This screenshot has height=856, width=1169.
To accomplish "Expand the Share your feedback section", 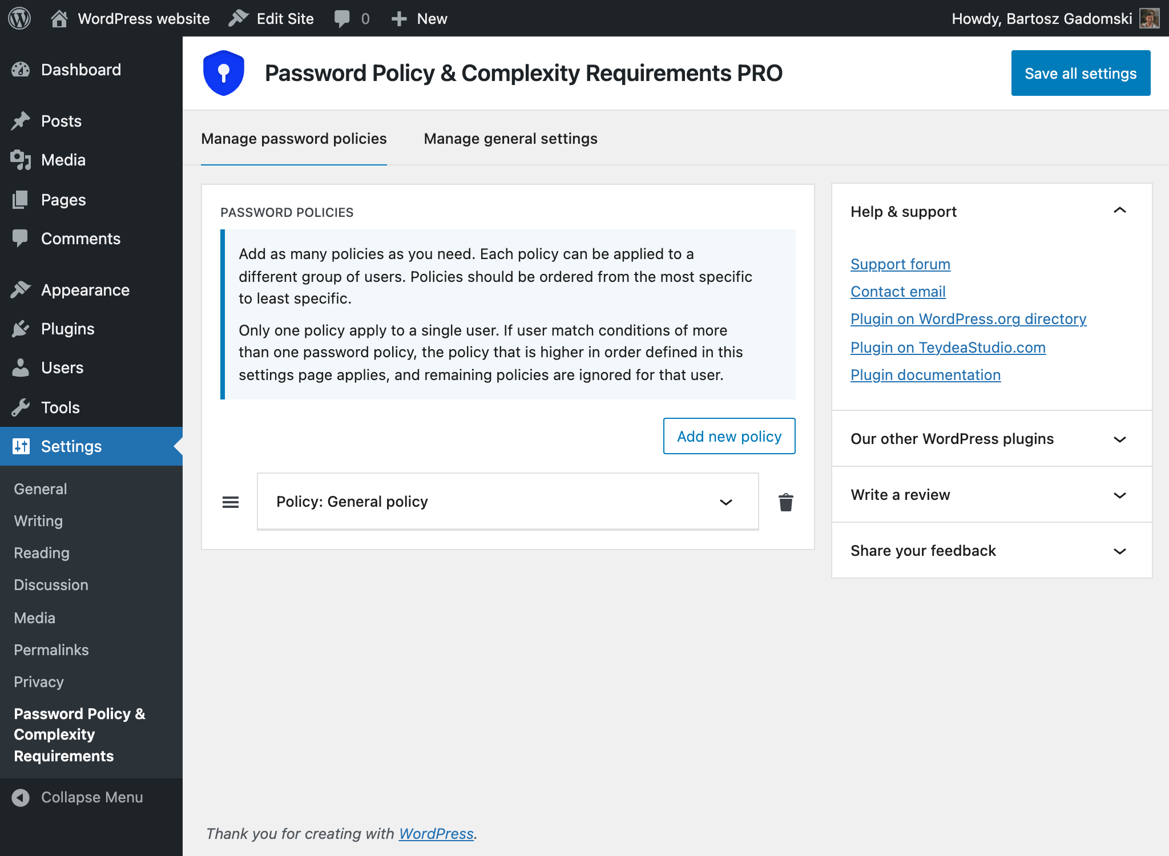I will coord(992,551).
